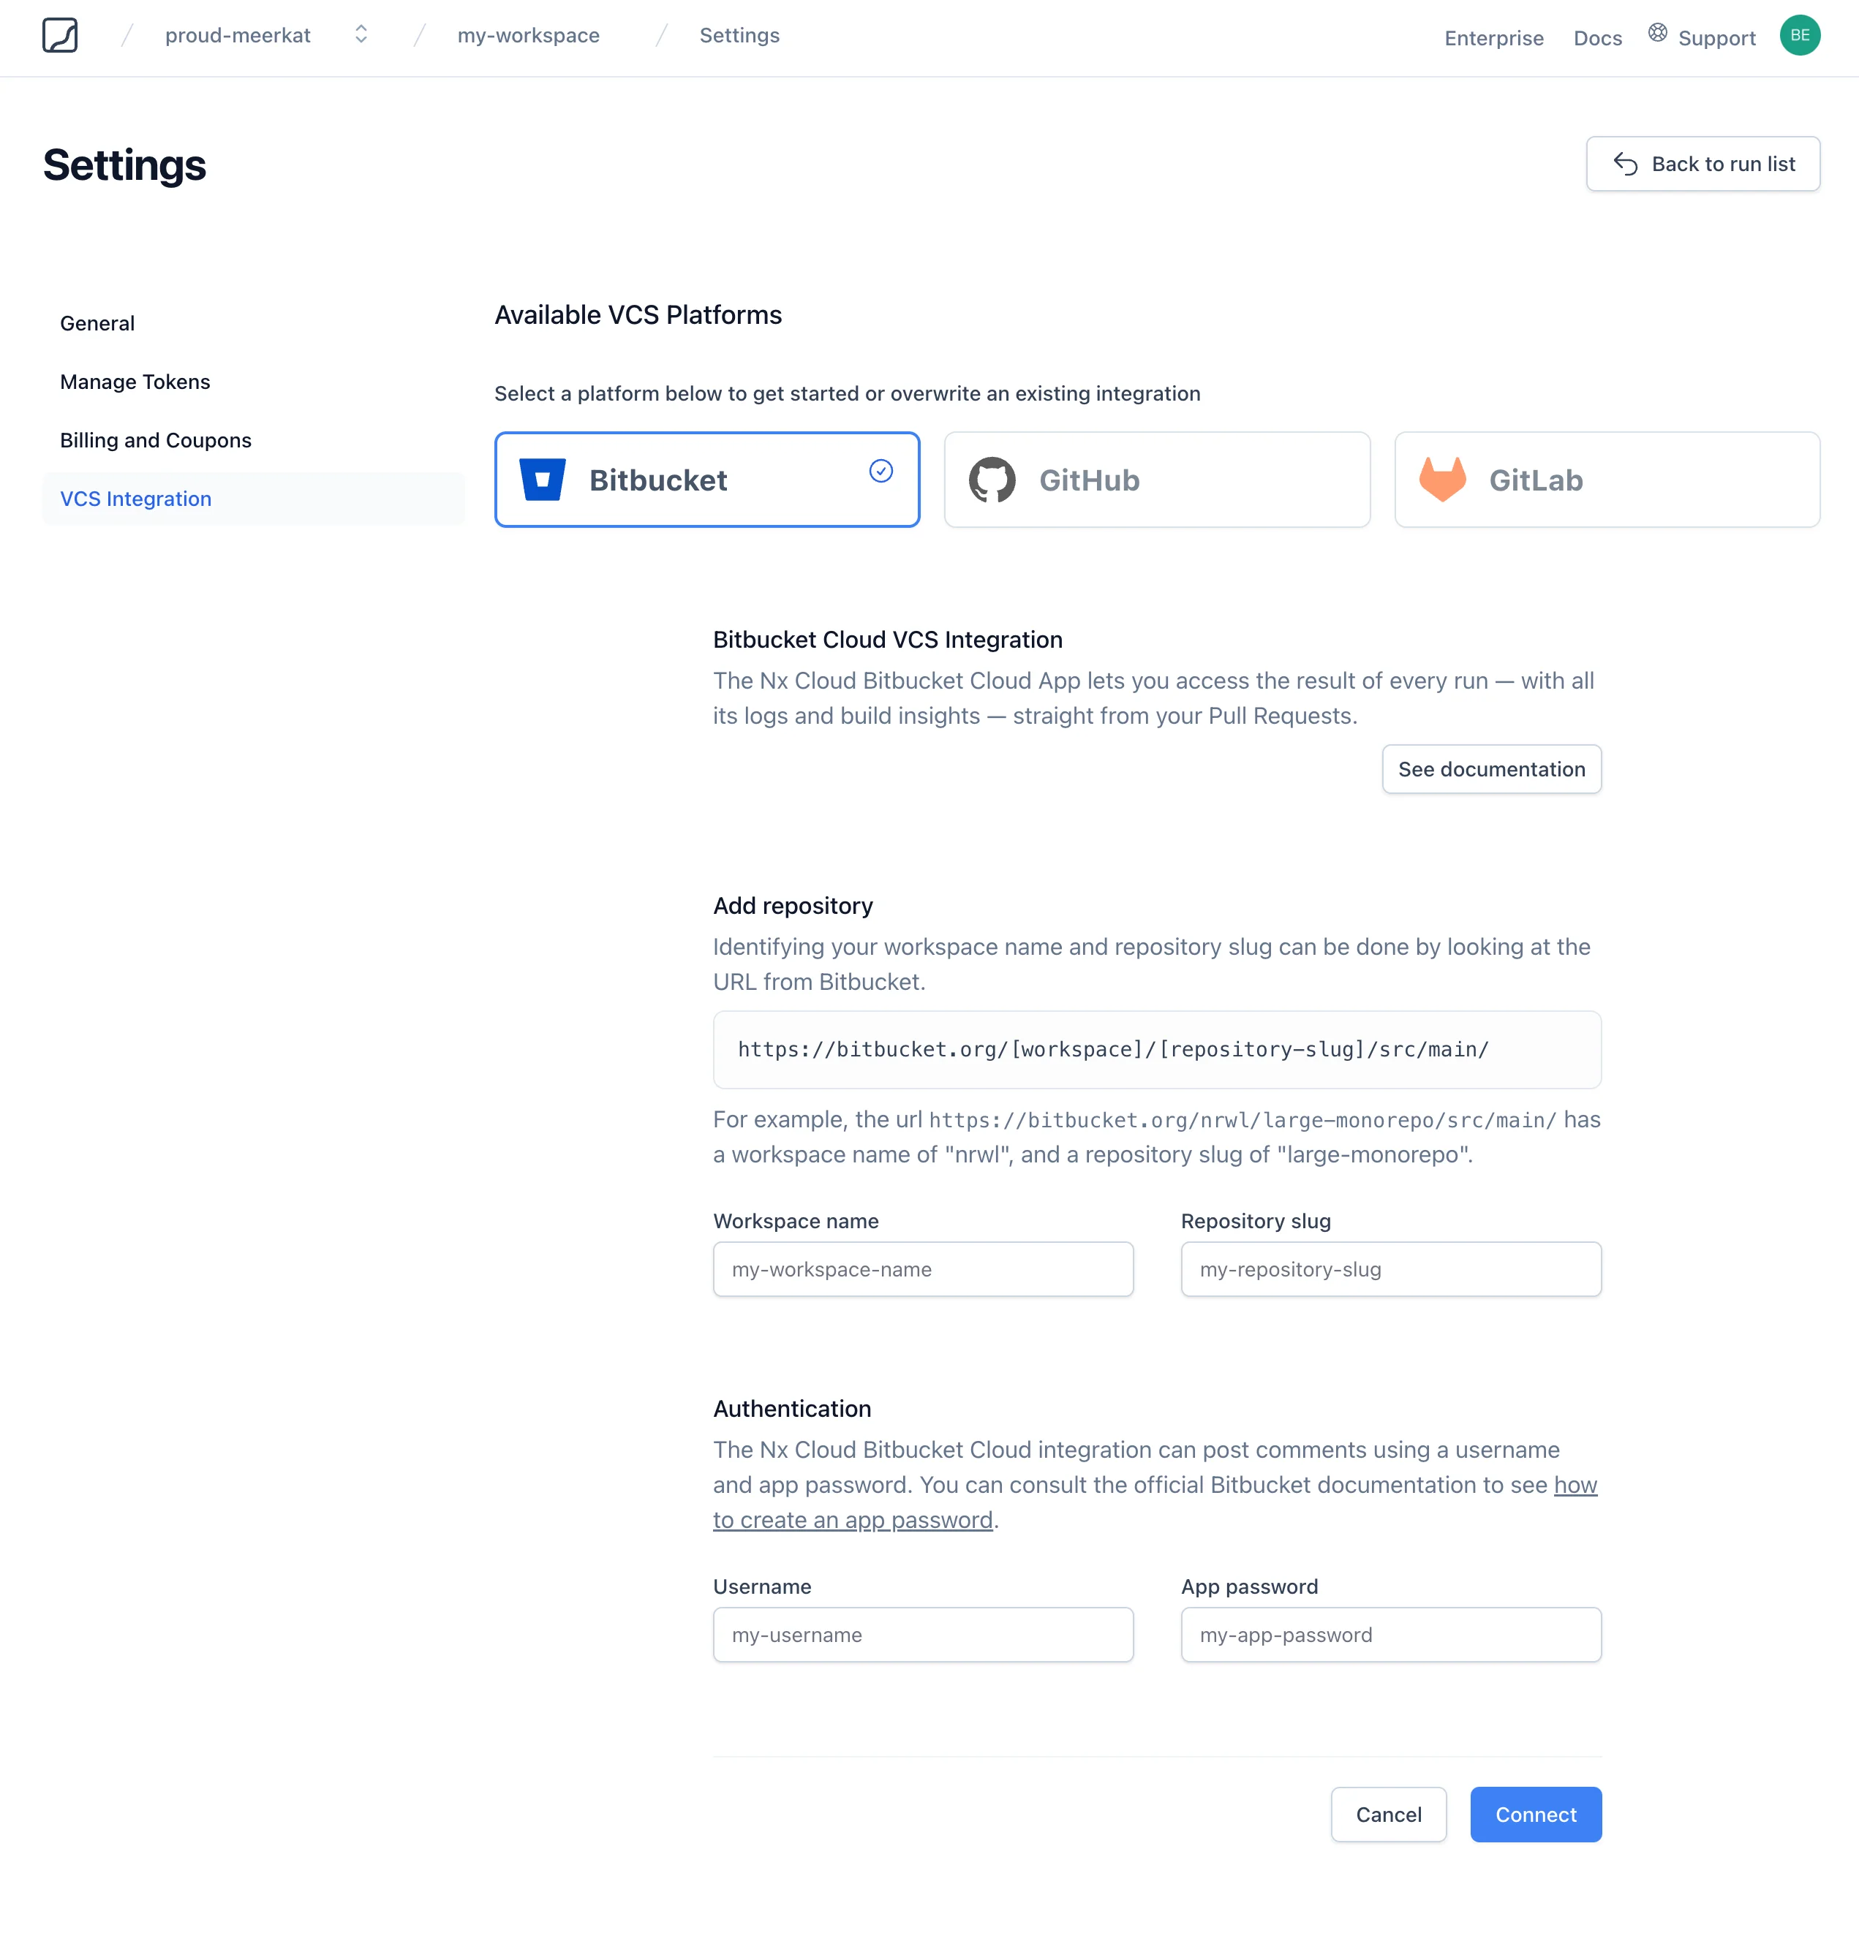Image resolution: width=1859 pixels, height=1952 pixels.
Task: Click the Nx Cloud logo icon top-left
Action: click(x=59, y=37)
